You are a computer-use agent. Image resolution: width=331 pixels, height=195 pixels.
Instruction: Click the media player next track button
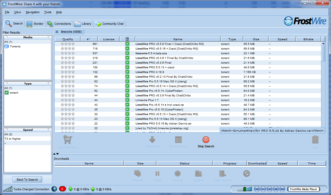click(x=283, y=189)
